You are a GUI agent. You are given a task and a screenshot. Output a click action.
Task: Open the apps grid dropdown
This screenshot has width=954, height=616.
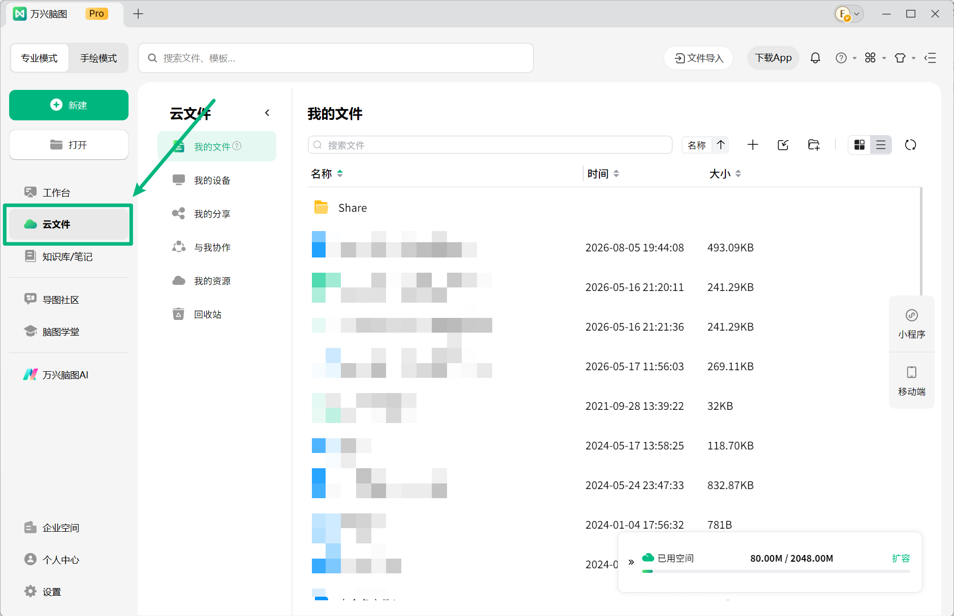pos(875,58)
